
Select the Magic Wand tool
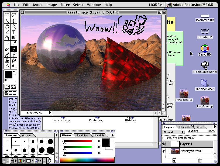pyautogui.click(x=7, y=21)
